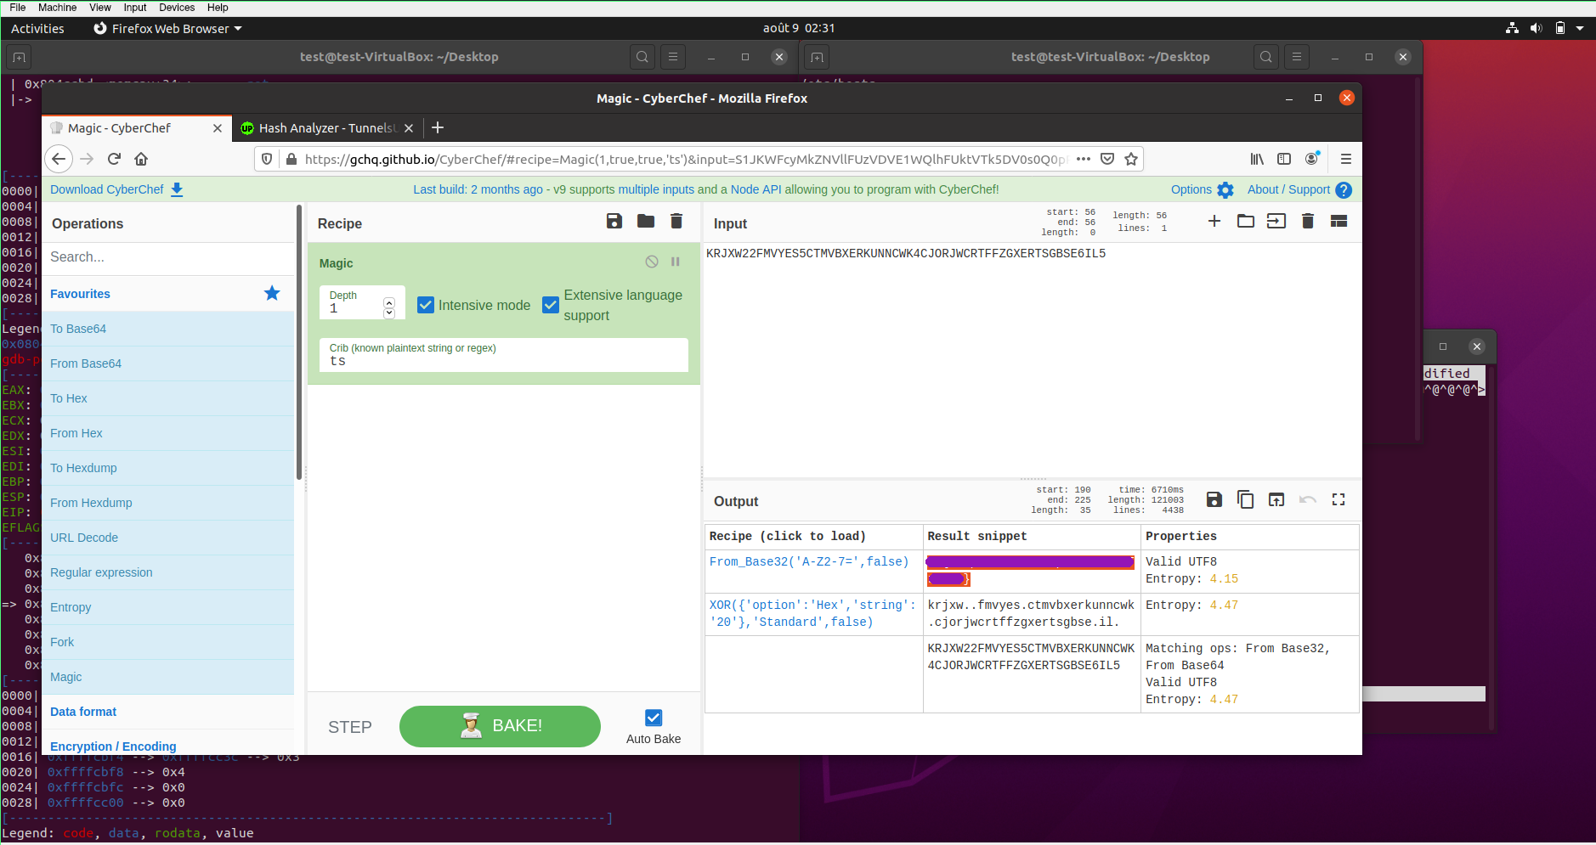Maximise the output pane

point(1338,500)
